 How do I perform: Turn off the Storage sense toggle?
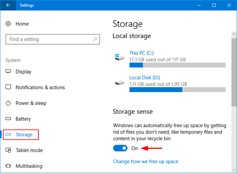120,148
